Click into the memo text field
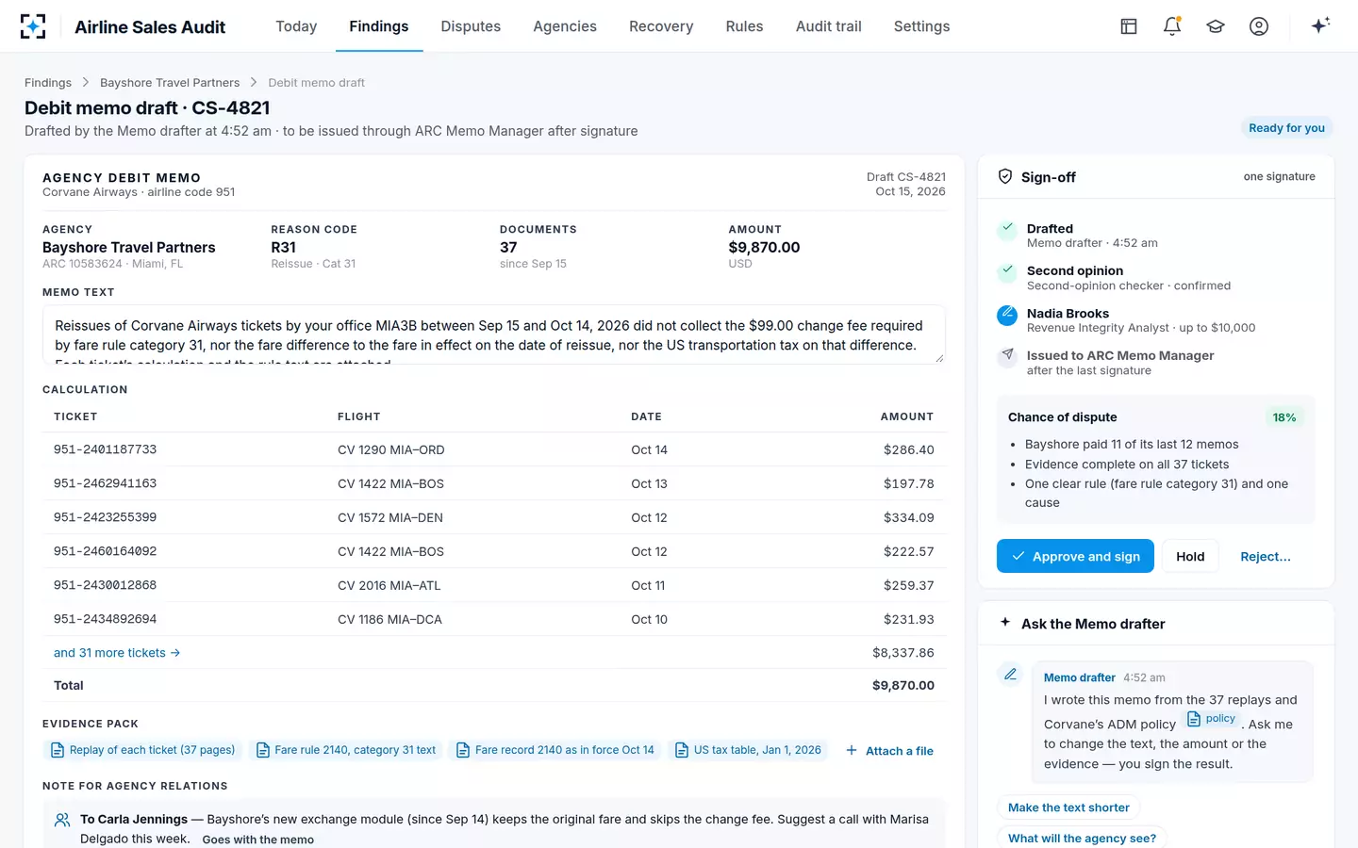This screenshot has height=848, width=1358. pyautogui.click(x=493, y=334)
